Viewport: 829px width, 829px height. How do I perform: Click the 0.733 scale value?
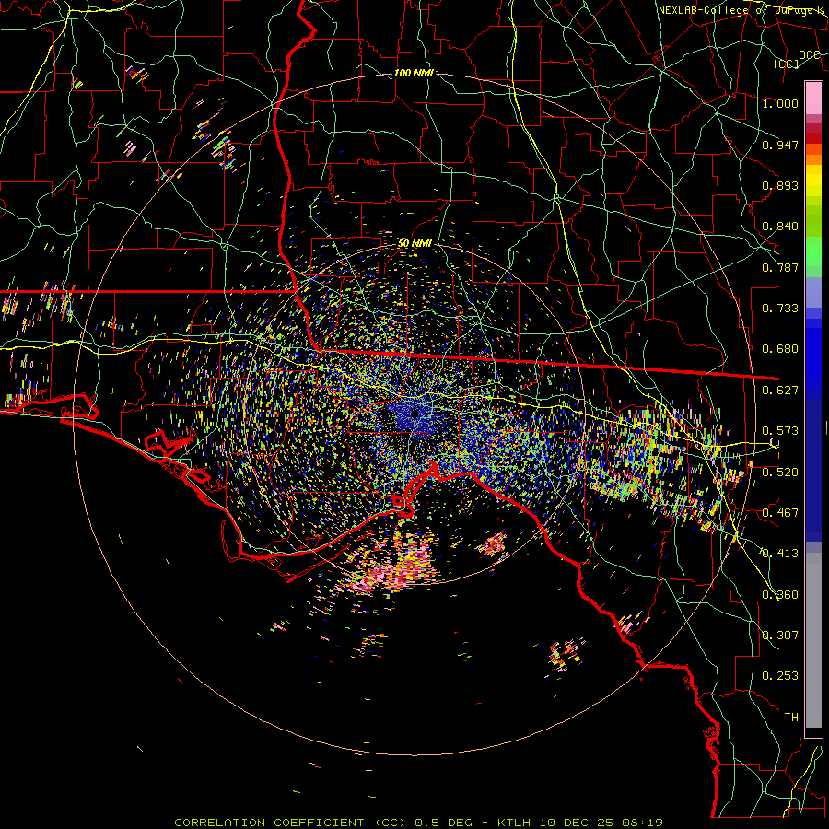[x=780, y=309]
